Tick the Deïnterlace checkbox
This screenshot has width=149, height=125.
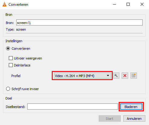tap(11, 65)
